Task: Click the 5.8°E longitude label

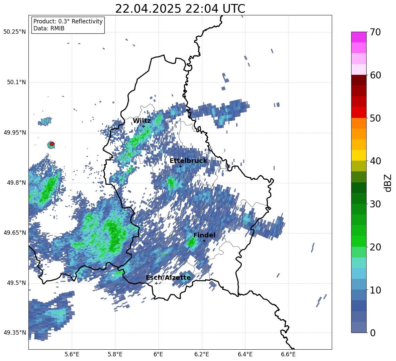Action: (x=115, y=354)
